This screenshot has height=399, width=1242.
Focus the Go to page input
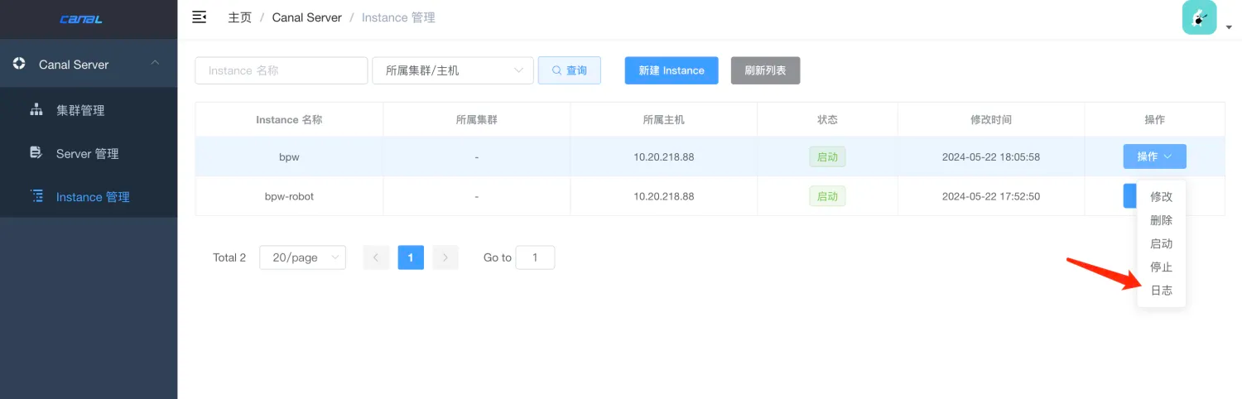click(535, 257)
